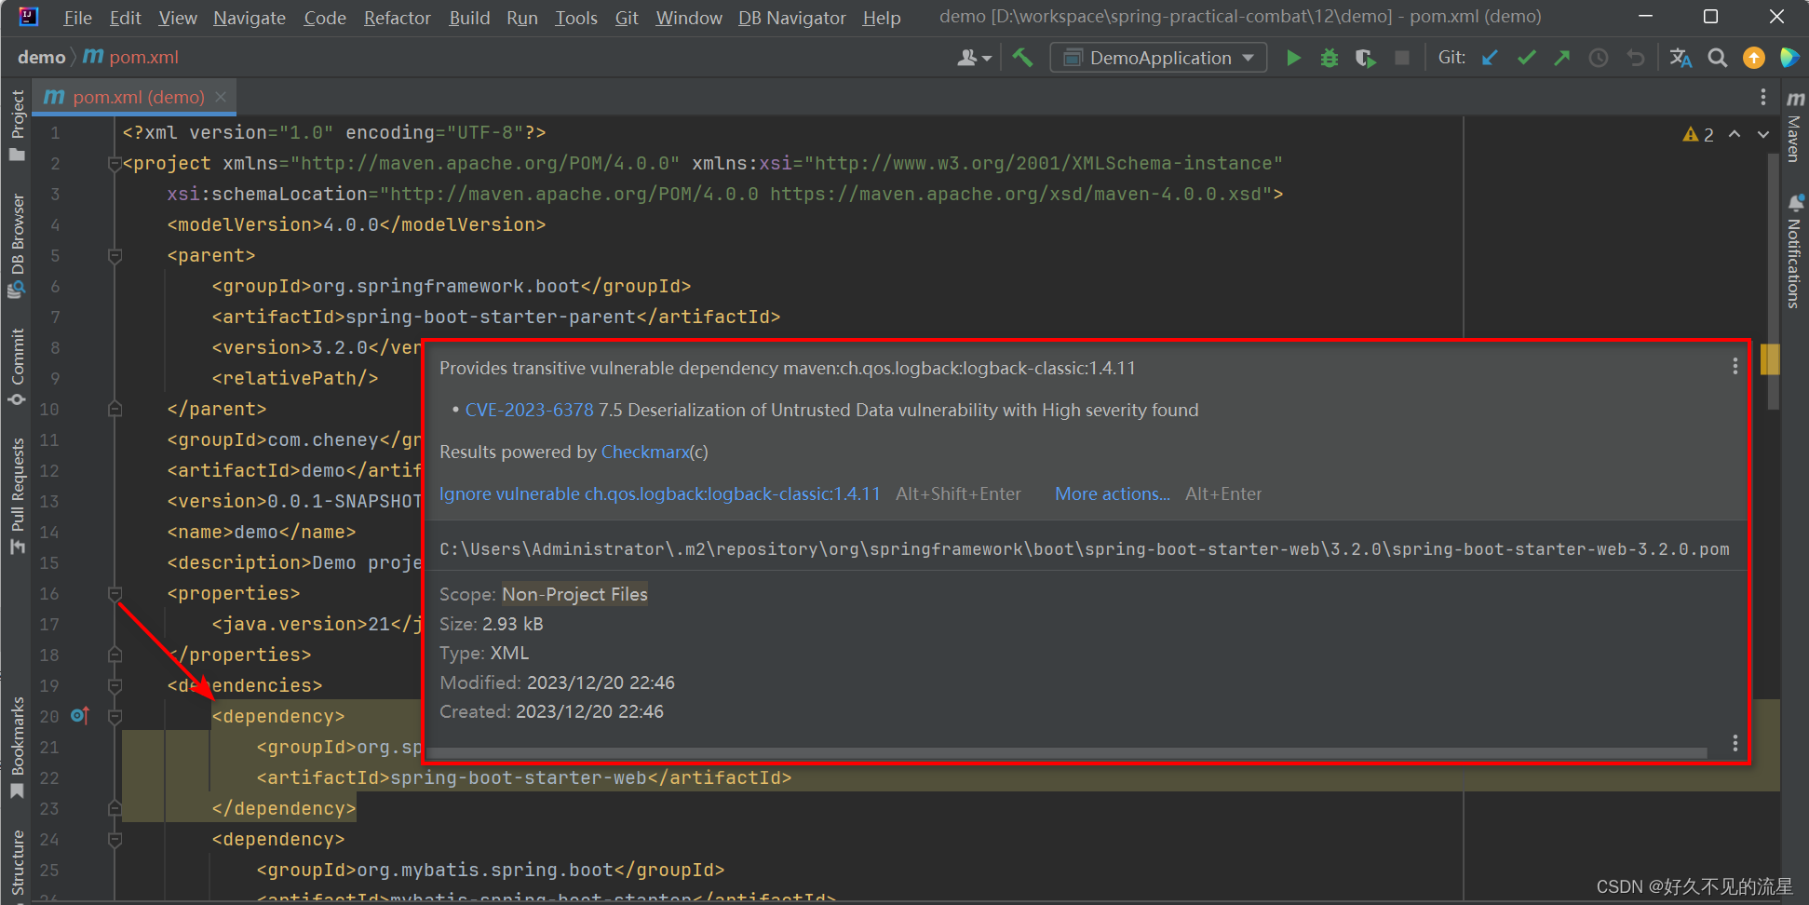
Task: Go to next highlighted error arrow
Action: click(1763, 134)
